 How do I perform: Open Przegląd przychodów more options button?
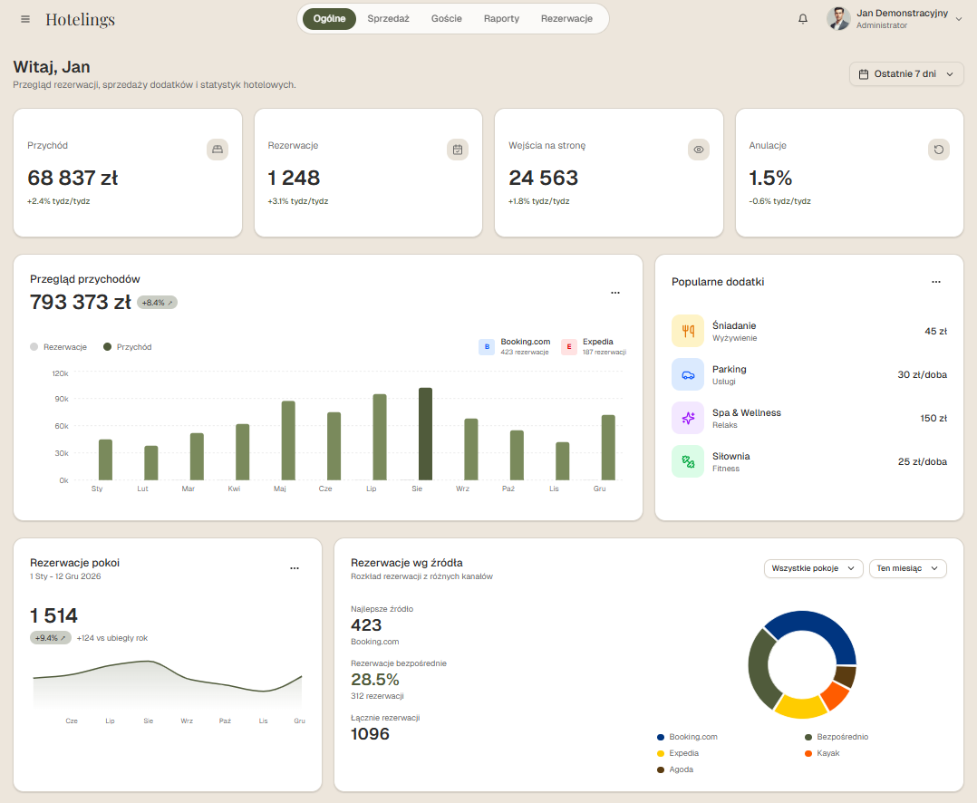click(x=615, y=293)
